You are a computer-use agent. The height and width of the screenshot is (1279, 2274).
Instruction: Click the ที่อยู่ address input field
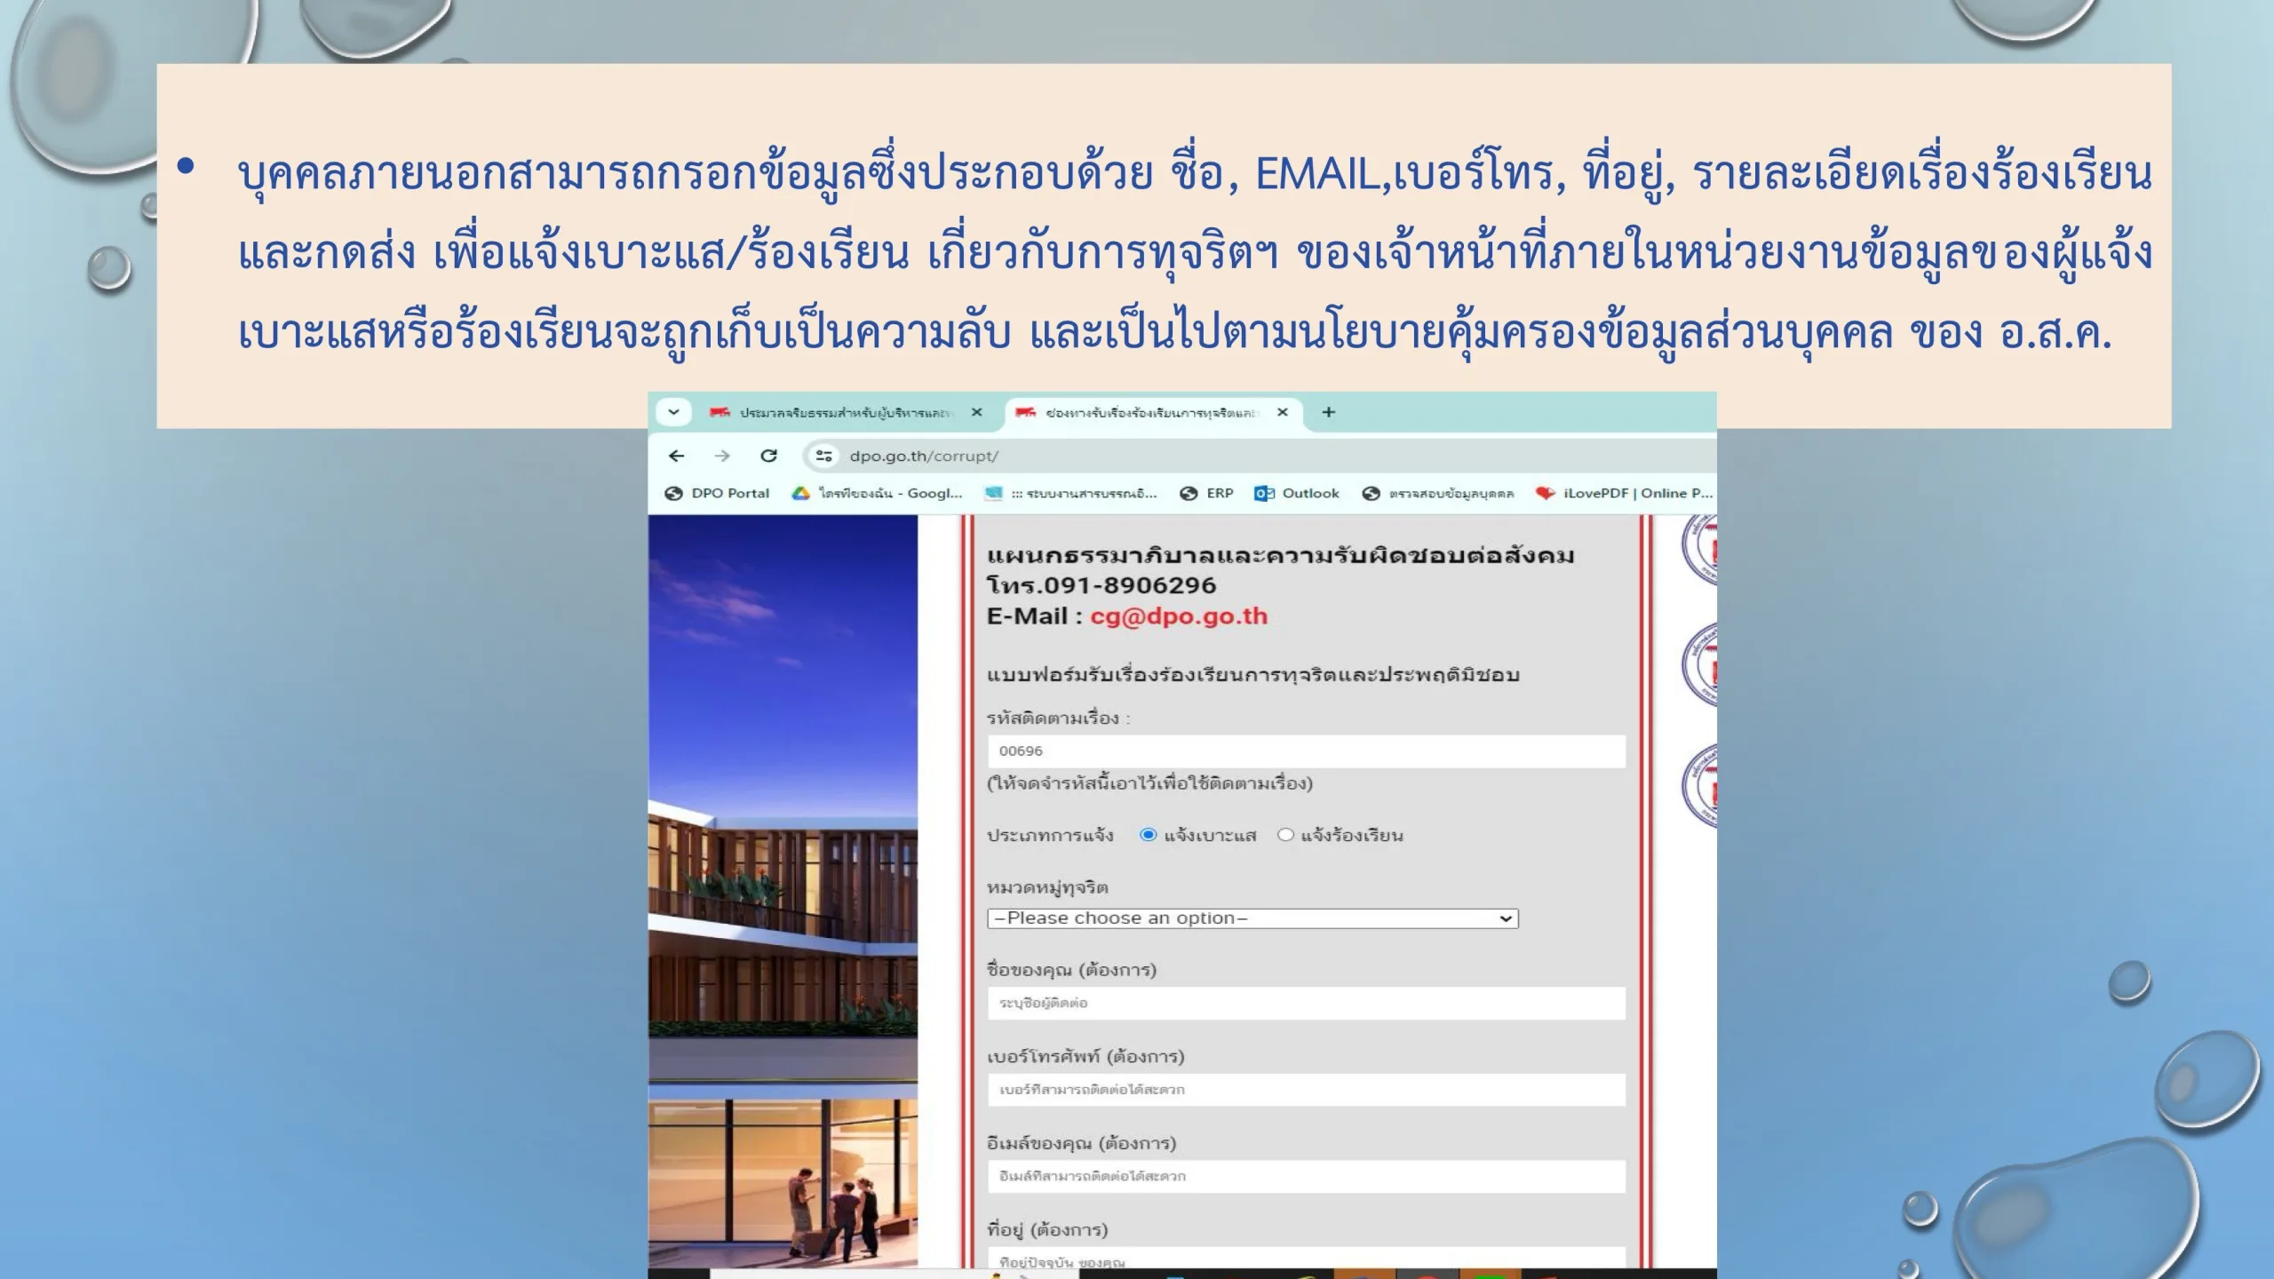point(1306,1259)
